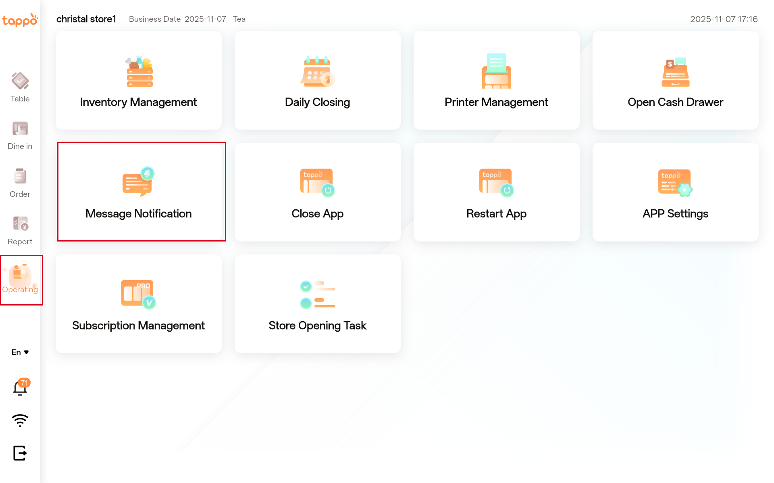Open APP Settings
This screenshot has width=774, height=483.
(x=675, y=192)
